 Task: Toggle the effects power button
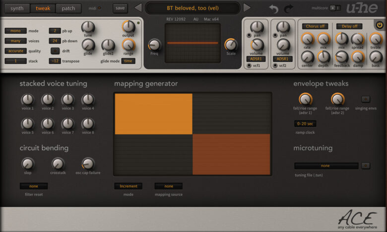tap(380, 25)
